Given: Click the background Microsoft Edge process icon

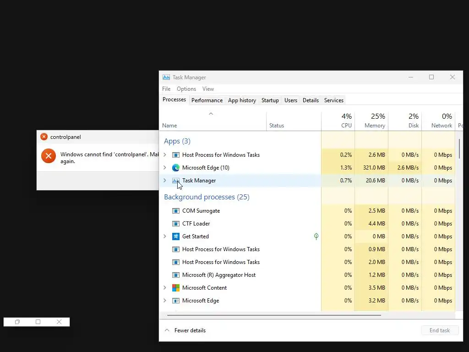Looking at the screenshot, I should 175,301.
